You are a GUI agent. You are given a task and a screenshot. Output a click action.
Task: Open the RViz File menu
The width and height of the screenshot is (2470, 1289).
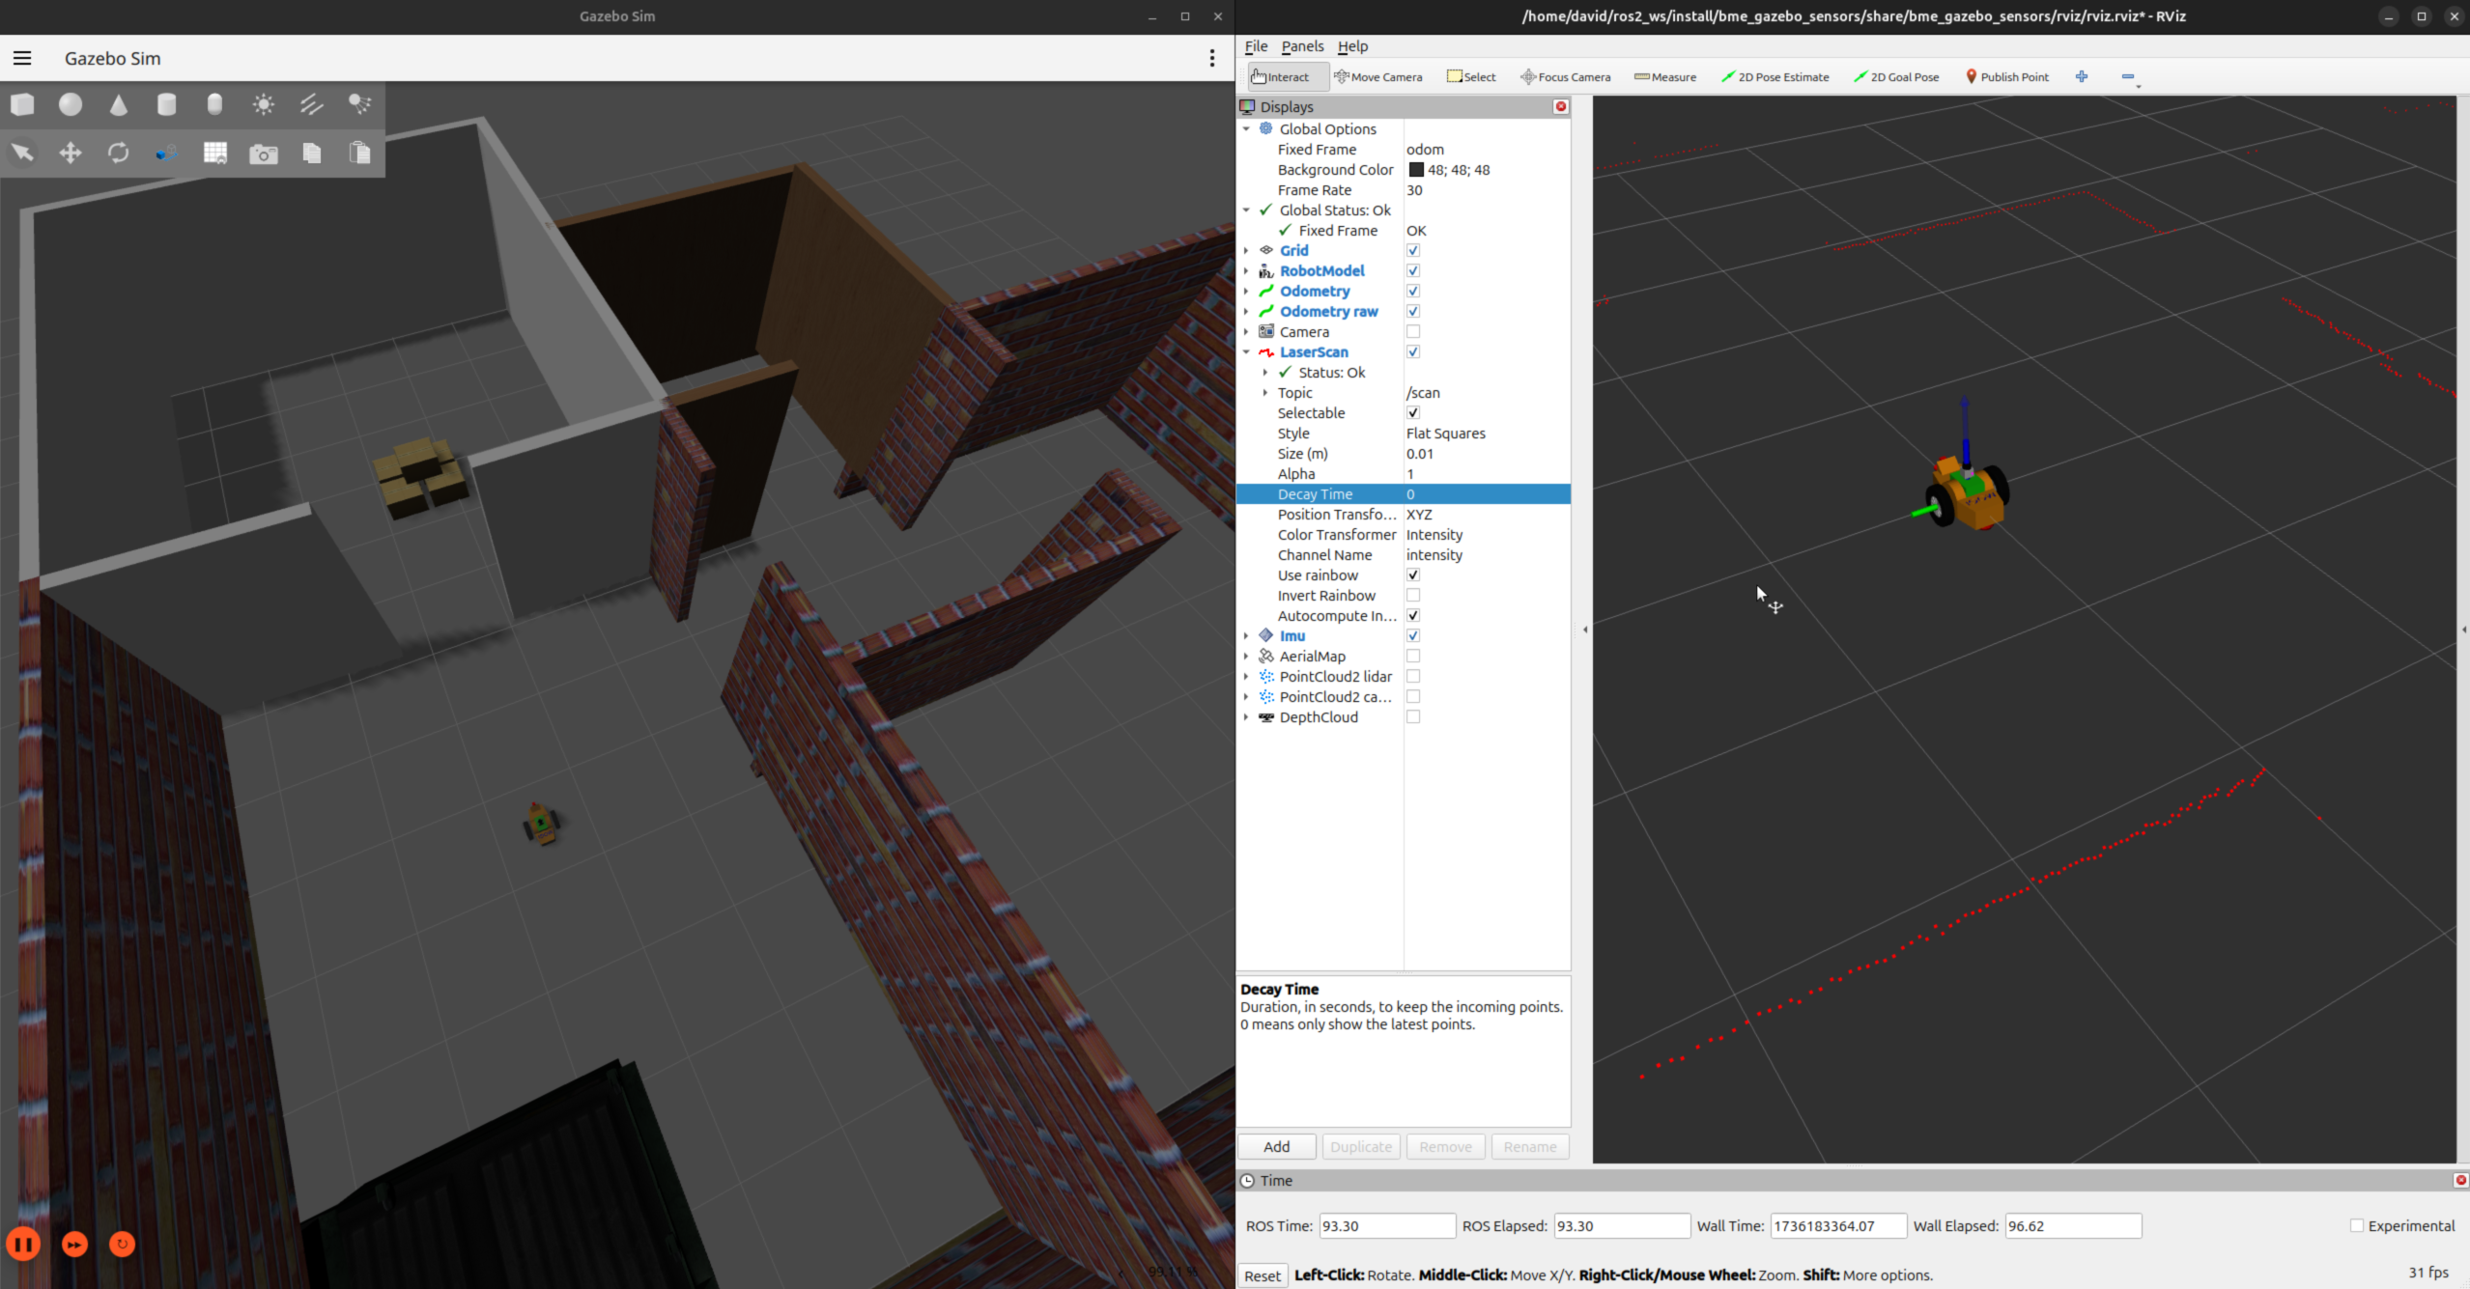[x=1256, y=46]
